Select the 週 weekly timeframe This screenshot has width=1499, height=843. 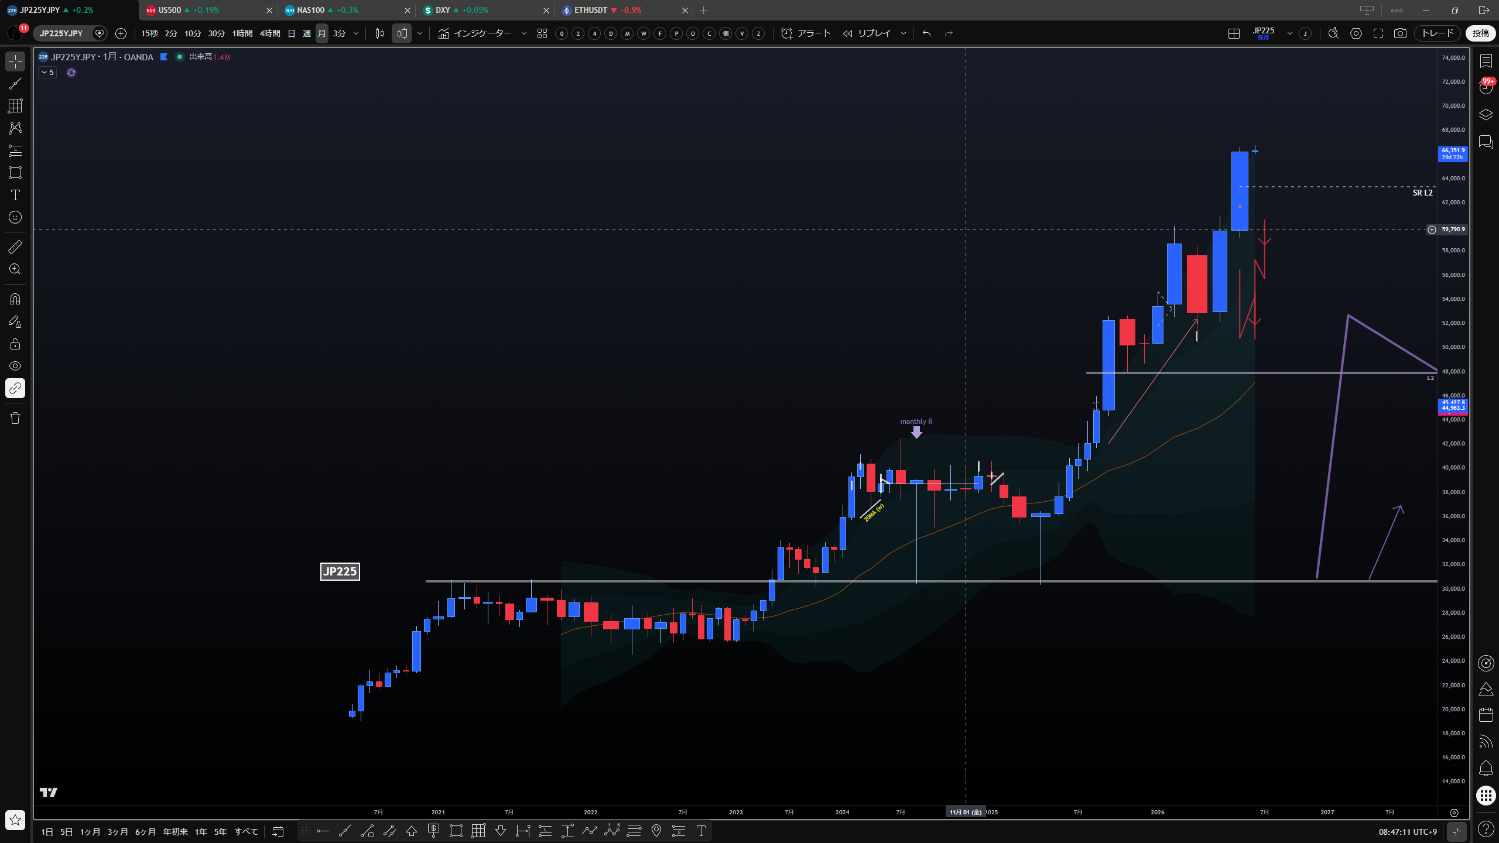tap(306, 33)
